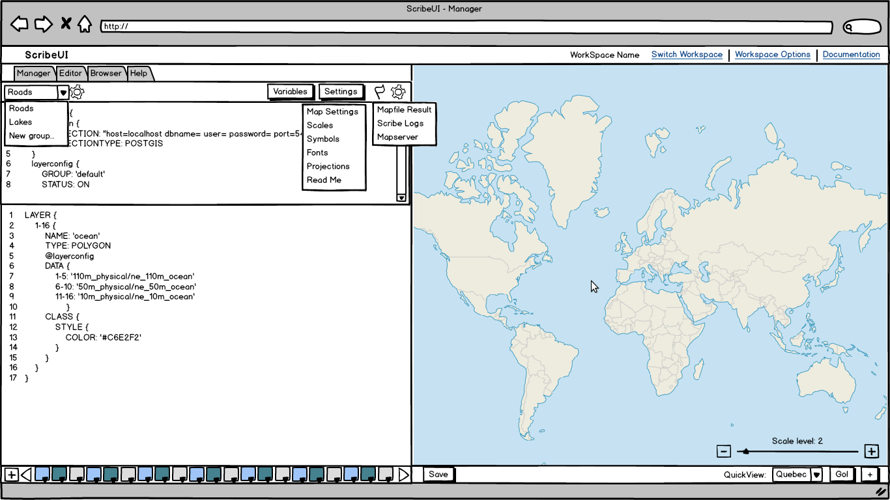Click down arrow of config editor scrollbar

coord(401,197)
